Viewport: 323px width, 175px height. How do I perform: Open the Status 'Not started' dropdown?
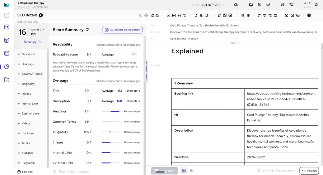pos(211,5)
